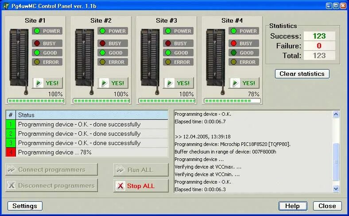
Task: Click the Failure count value 0
Action: tap(319, 46)
